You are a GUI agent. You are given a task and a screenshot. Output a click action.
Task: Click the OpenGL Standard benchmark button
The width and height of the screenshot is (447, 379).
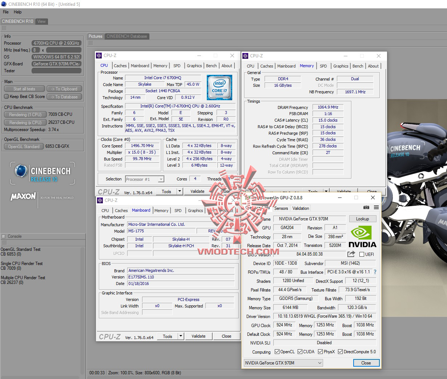tap(24, 146)
